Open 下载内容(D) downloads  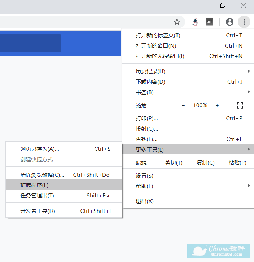point(188,82)
